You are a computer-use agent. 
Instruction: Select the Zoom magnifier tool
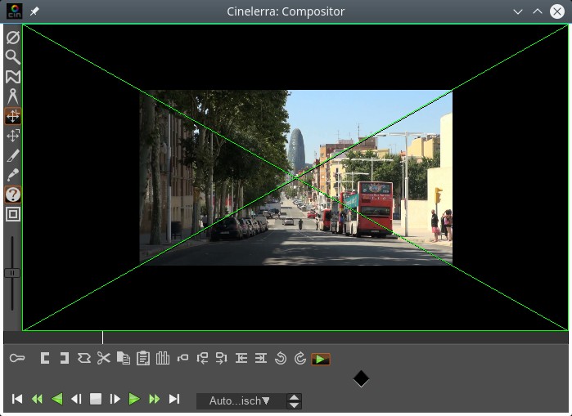coord(12,56)
